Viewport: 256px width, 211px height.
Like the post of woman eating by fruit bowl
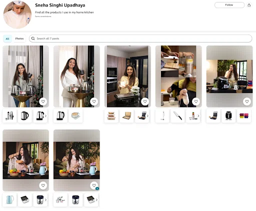[x=43, y=185]
